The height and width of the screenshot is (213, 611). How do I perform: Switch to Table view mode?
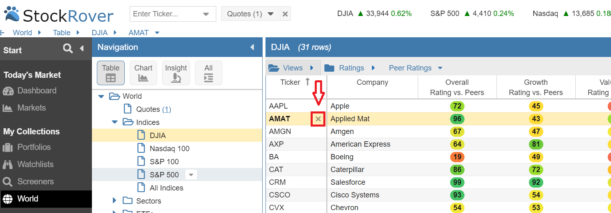110,73
